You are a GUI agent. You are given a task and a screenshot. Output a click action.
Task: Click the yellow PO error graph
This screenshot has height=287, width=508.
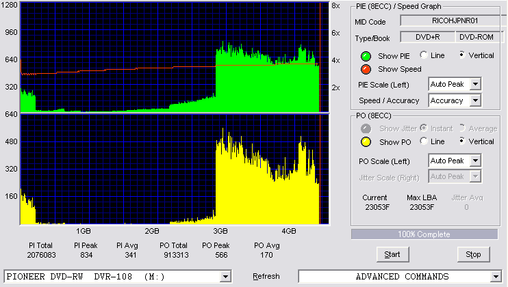tap(175, 169)
